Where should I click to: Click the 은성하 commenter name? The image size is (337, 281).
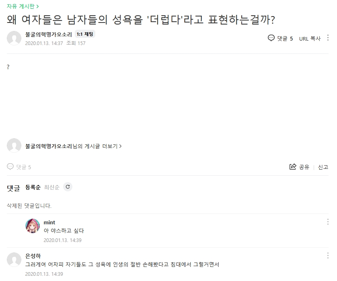click(x=33, y=256)
